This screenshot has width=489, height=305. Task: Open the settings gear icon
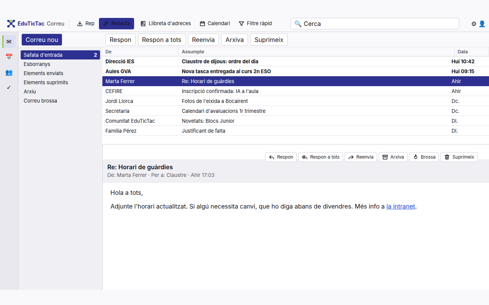click(x=474, y=24)
